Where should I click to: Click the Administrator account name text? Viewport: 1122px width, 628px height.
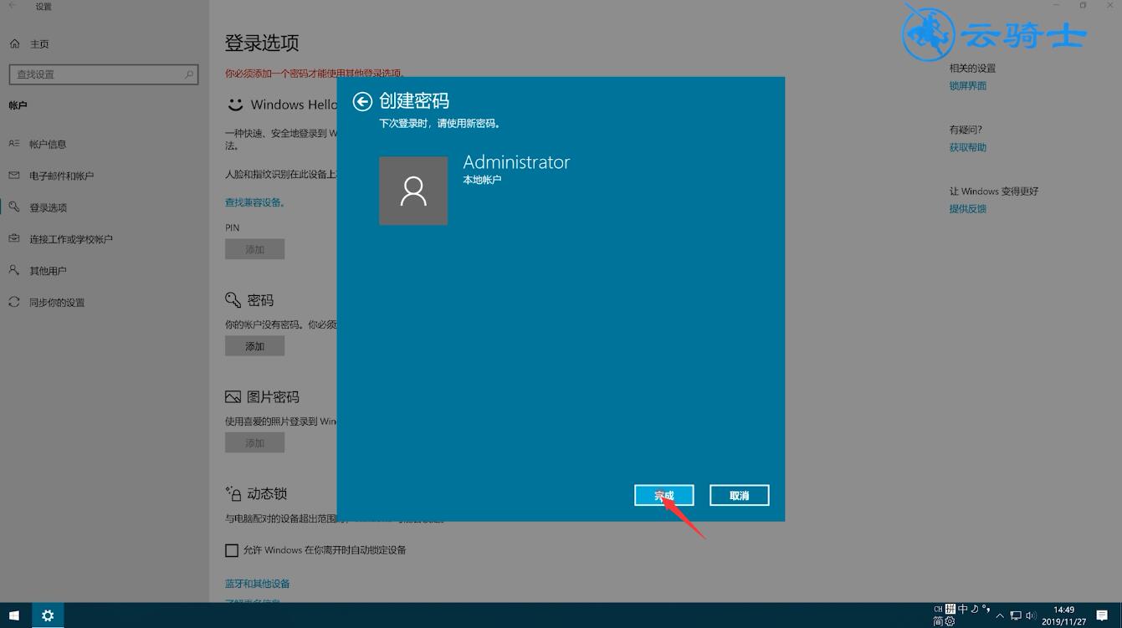coord(516,162)
